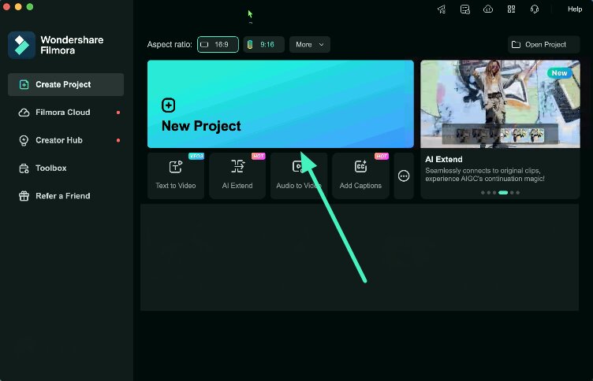
Task: Click the folder icon in Open Project
Action: click(x=516, y=45)
